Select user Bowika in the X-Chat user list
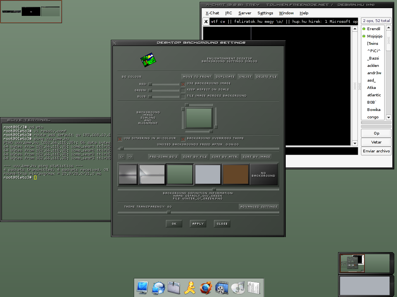Image resolution: width=397 pixels, height=297 pixels. point(374,109)
